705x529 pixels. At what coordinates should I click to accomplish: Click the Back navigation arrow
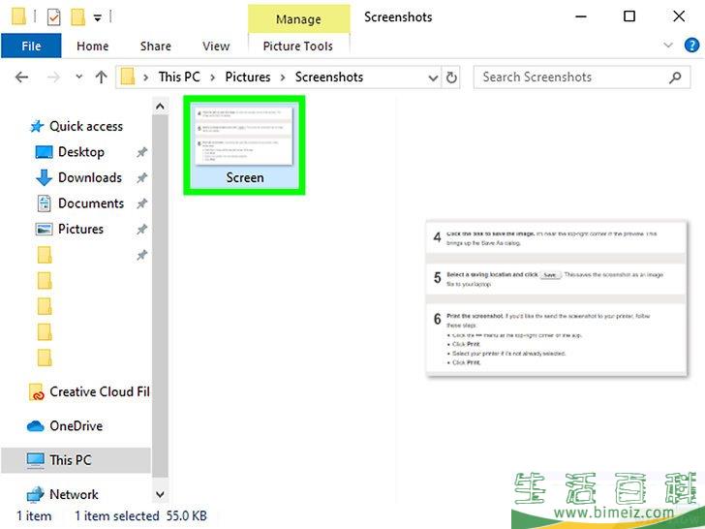tap(21, 78)
